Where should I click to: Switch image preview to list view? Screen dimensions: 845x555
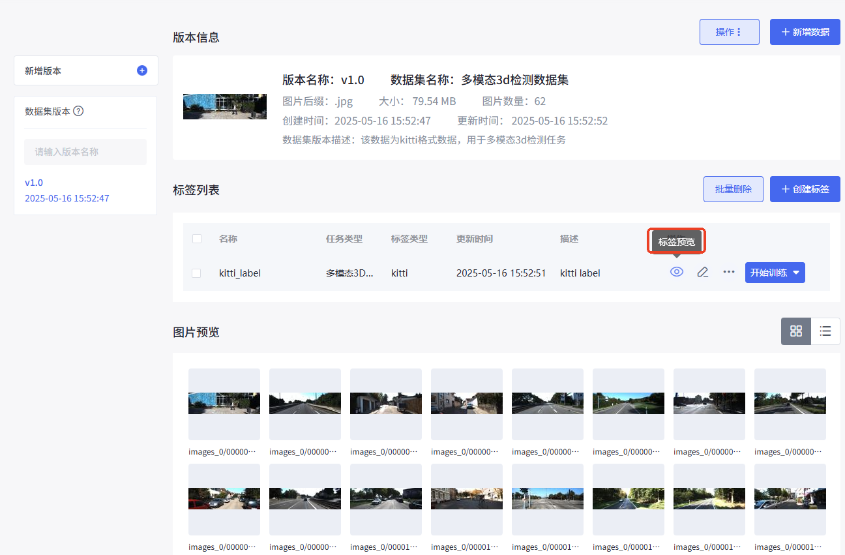click(x=825, y=331)
